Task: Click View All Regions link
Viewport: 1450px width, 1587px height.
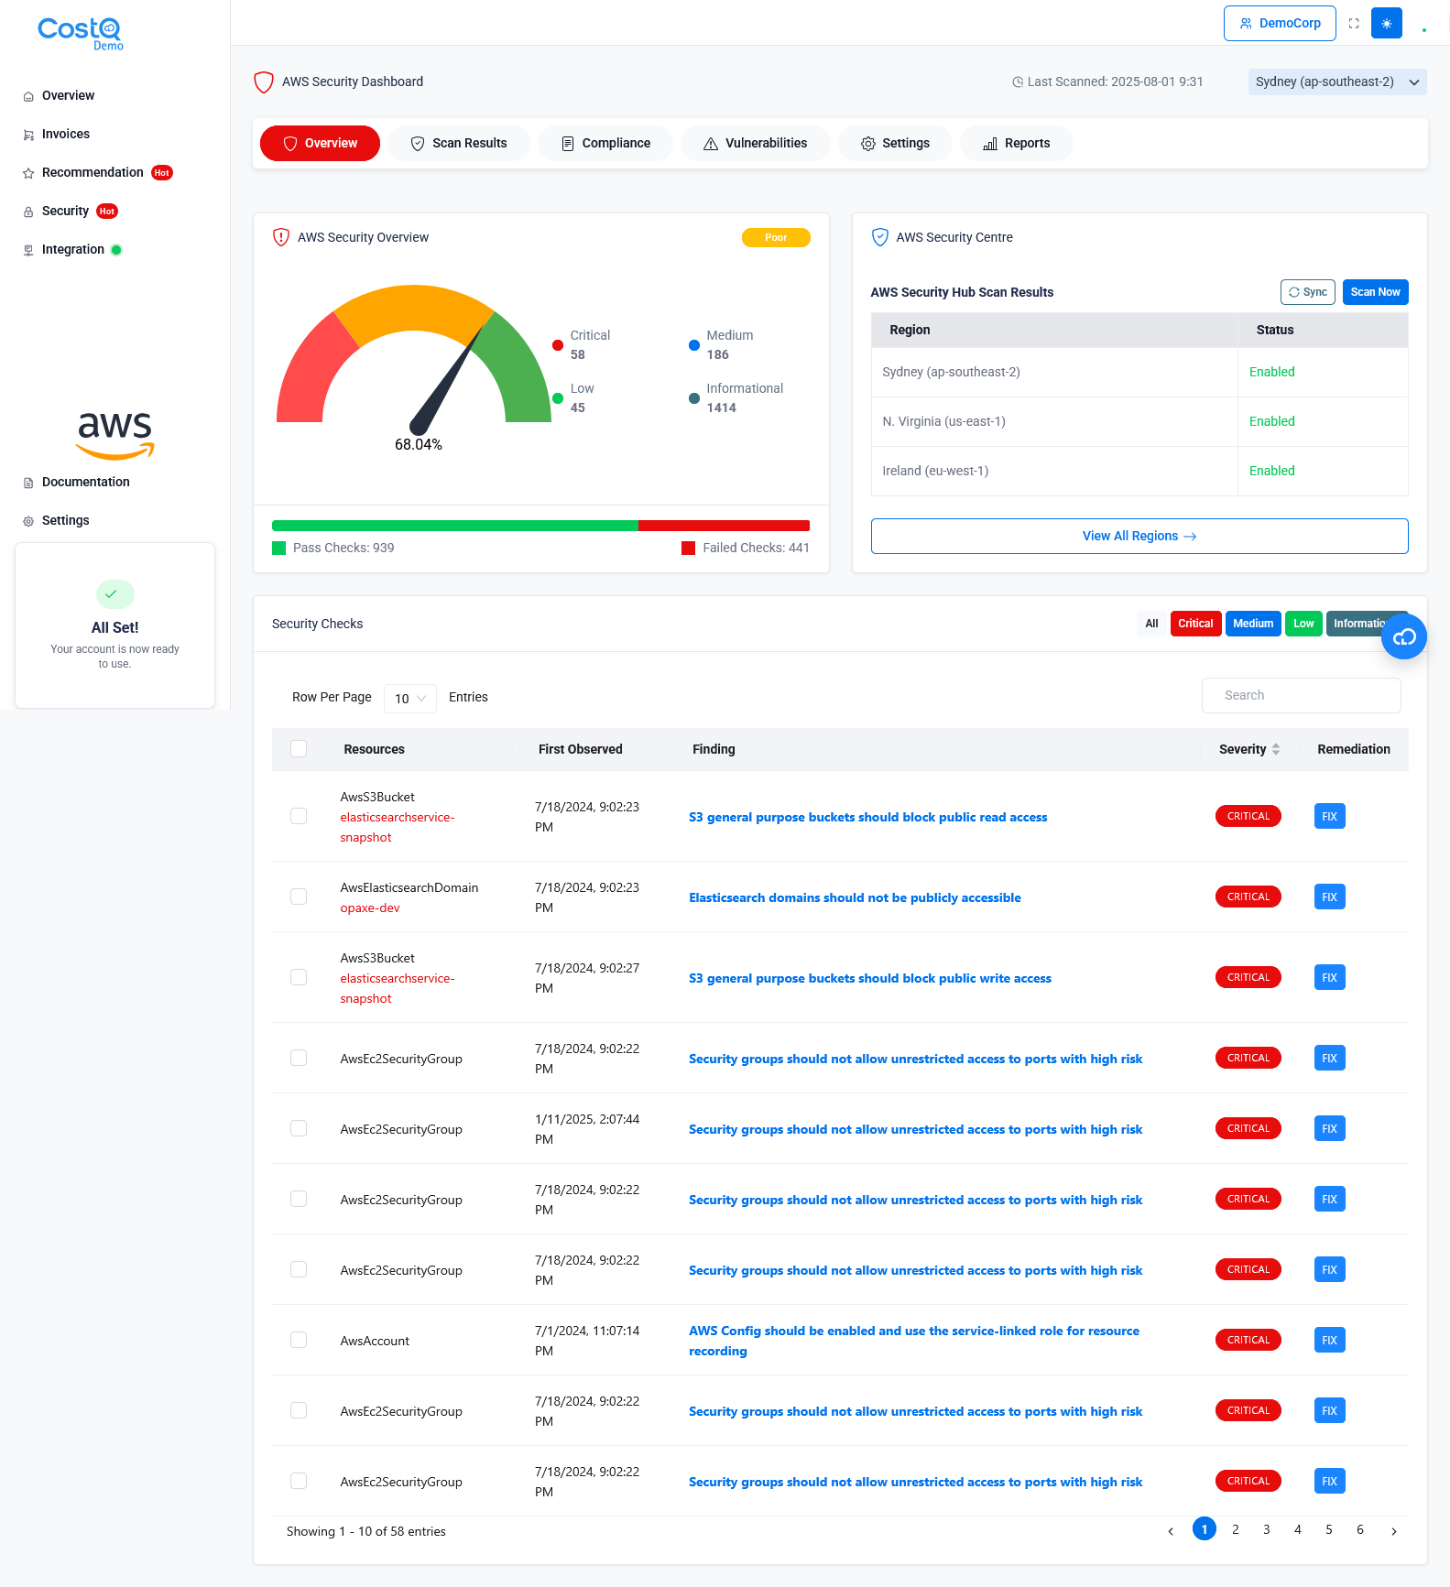Action: pos(1139,537)
